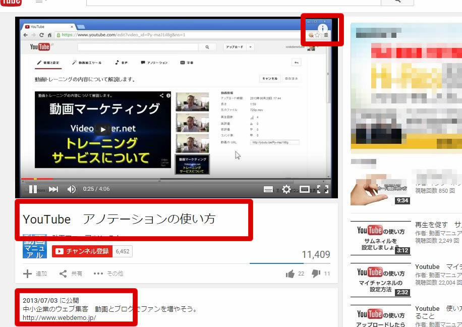
Task: Click the 2013/07/03 に公開 publish date
Action: click(x=50, y=300)
